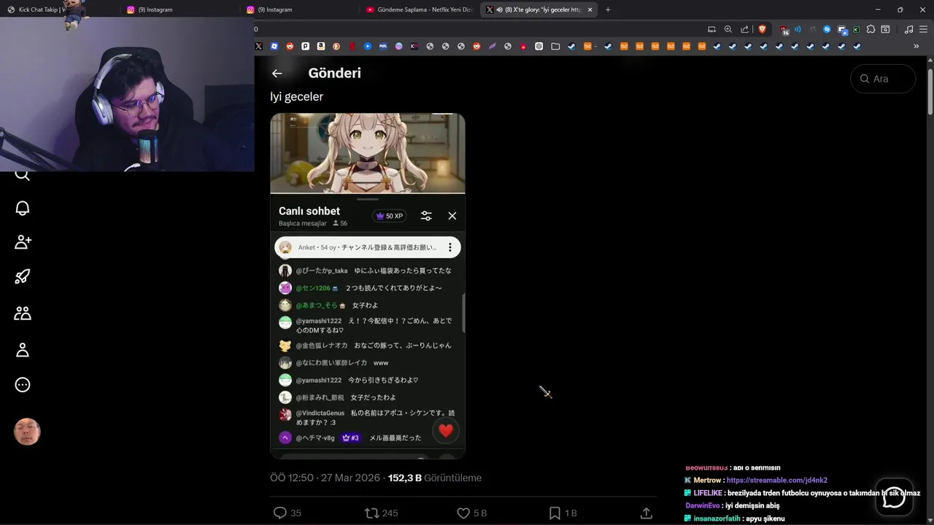Bookmark the post showing 1 B
This screenshot has height=525, width=934.
click(555, 513)
